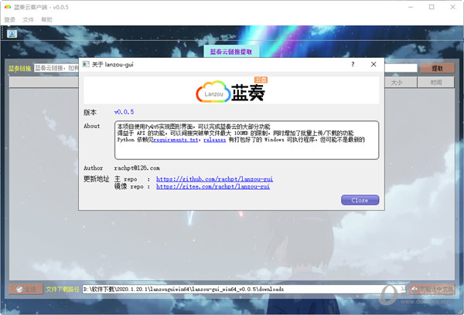The height and width of the screenshot is (315, 464).
Task: Click the small icon in dialog title bar
Action: [86, 64]
